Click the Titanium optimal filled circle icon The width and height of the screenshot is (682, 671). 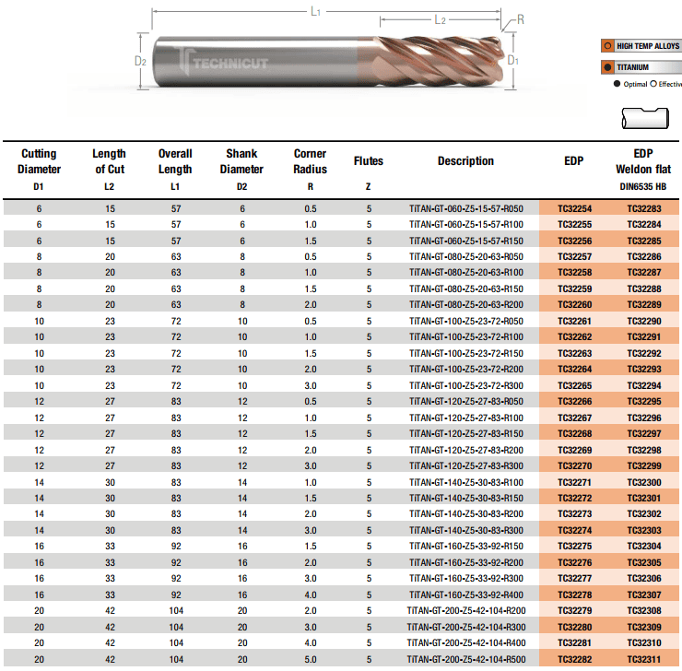[607, 67]
